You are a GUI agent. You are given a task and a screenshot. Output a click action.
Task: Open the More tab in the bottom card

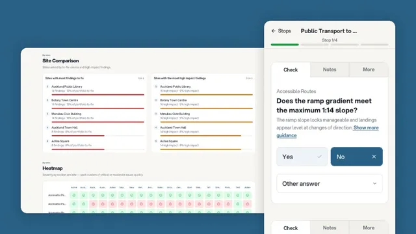(369, 227)
